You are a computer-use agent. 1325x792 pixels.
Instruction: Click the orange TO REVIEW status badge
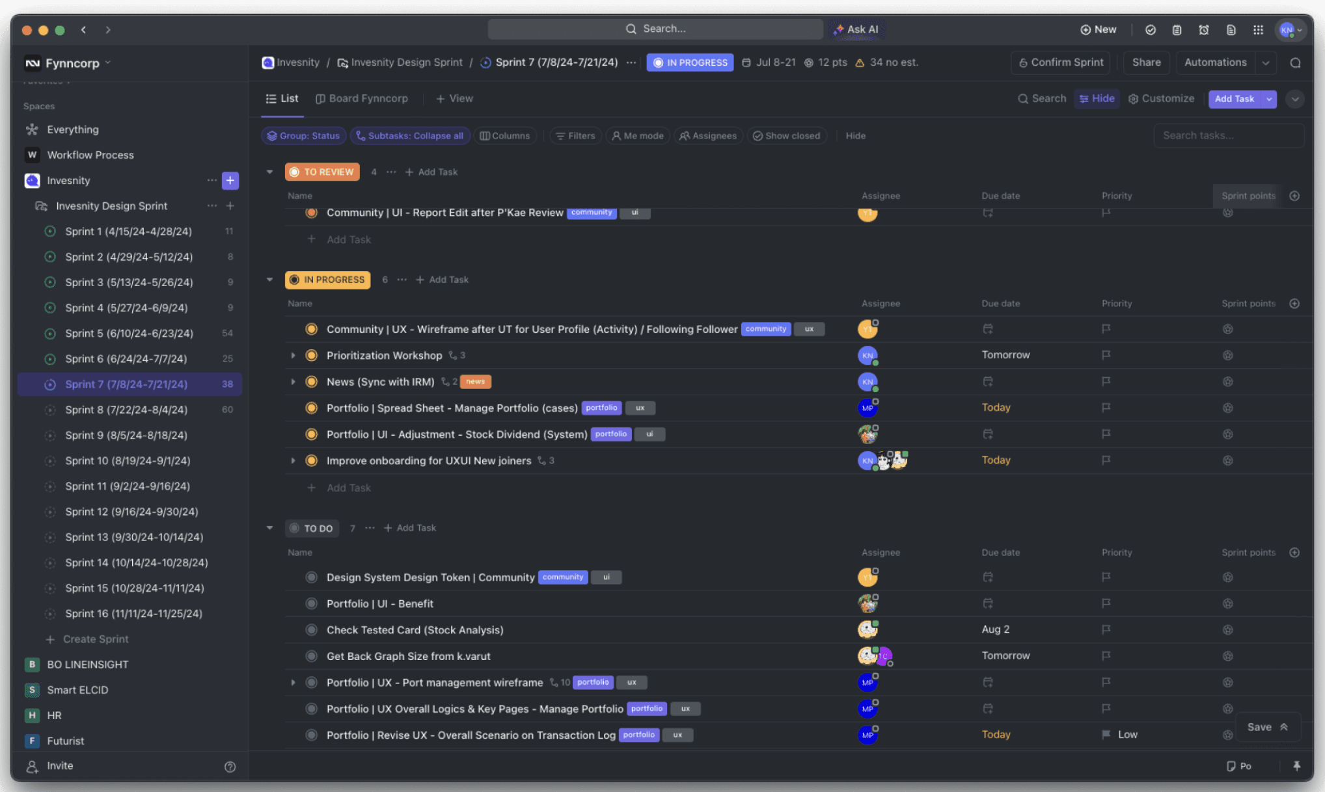(322, 172)
